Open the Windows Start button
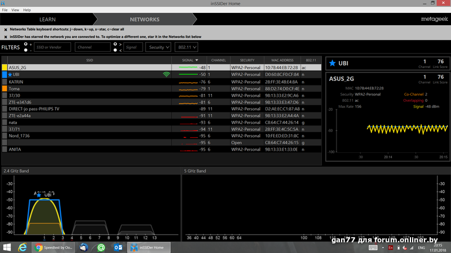Image resolution: width=451 pixels, height=253 pixels. [7, 247]
